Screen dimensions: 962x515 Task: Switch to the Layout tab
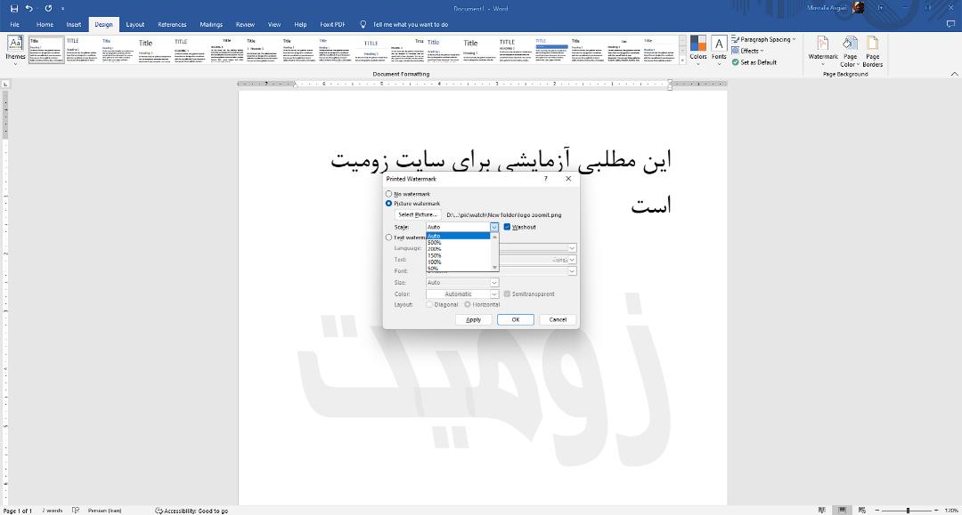pos(135,25)
